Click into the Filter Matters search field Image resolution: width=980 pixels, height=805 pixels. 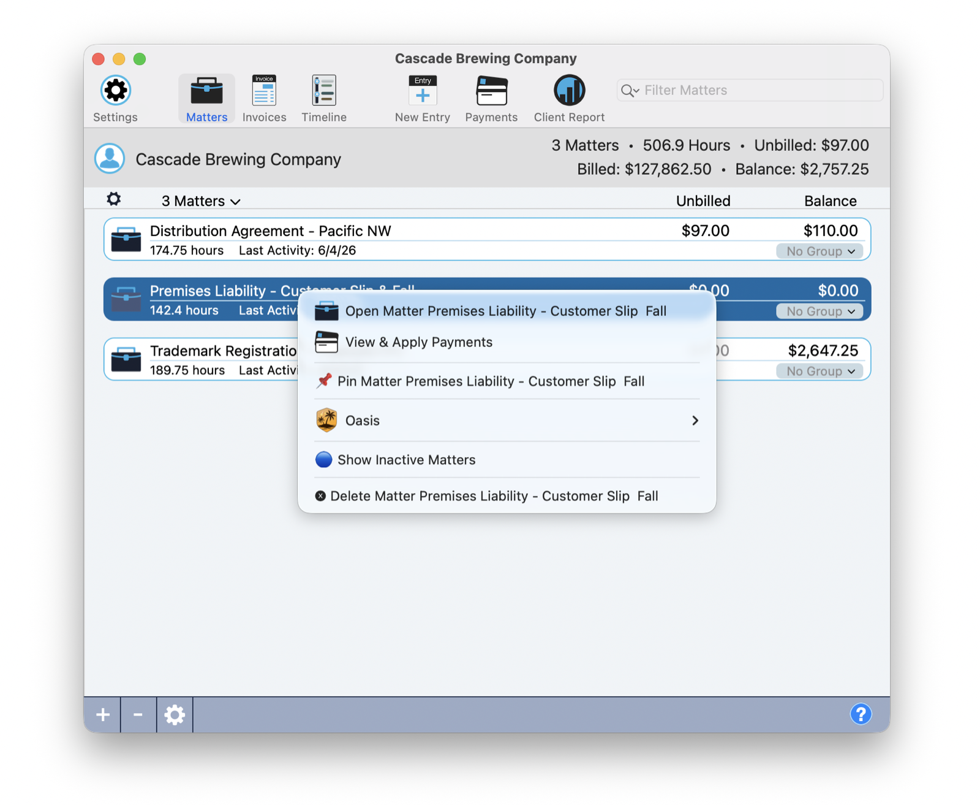[x=750, y=91]
